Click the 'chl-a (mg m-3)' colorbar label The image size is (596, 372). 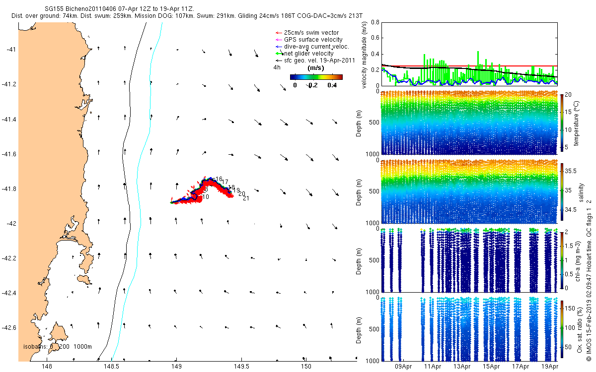[x=578, y=260]
